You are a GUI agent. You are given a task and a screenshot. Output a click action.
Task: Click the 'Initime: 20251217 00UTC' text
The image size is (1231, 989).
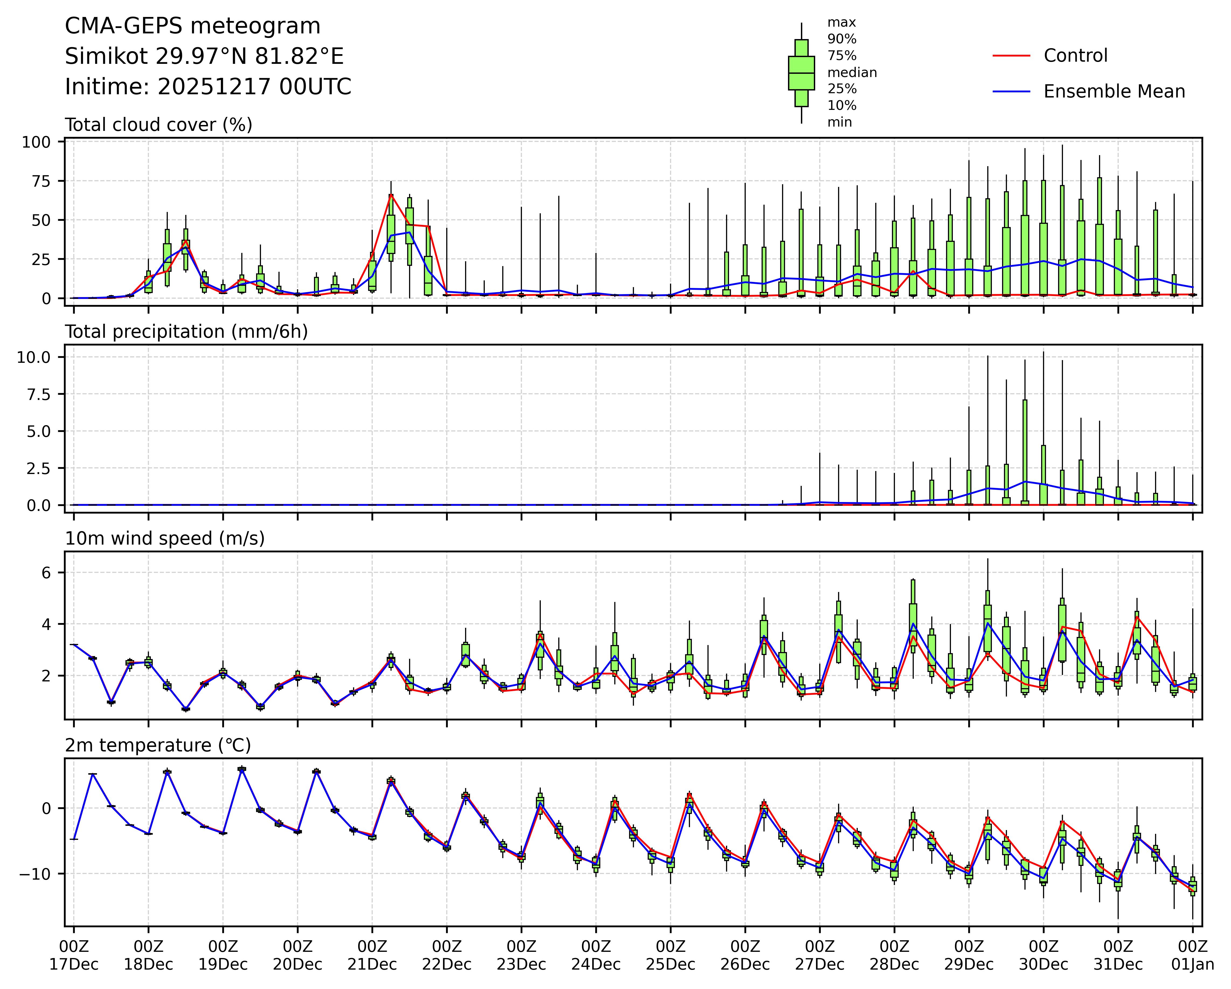(208, 87)
